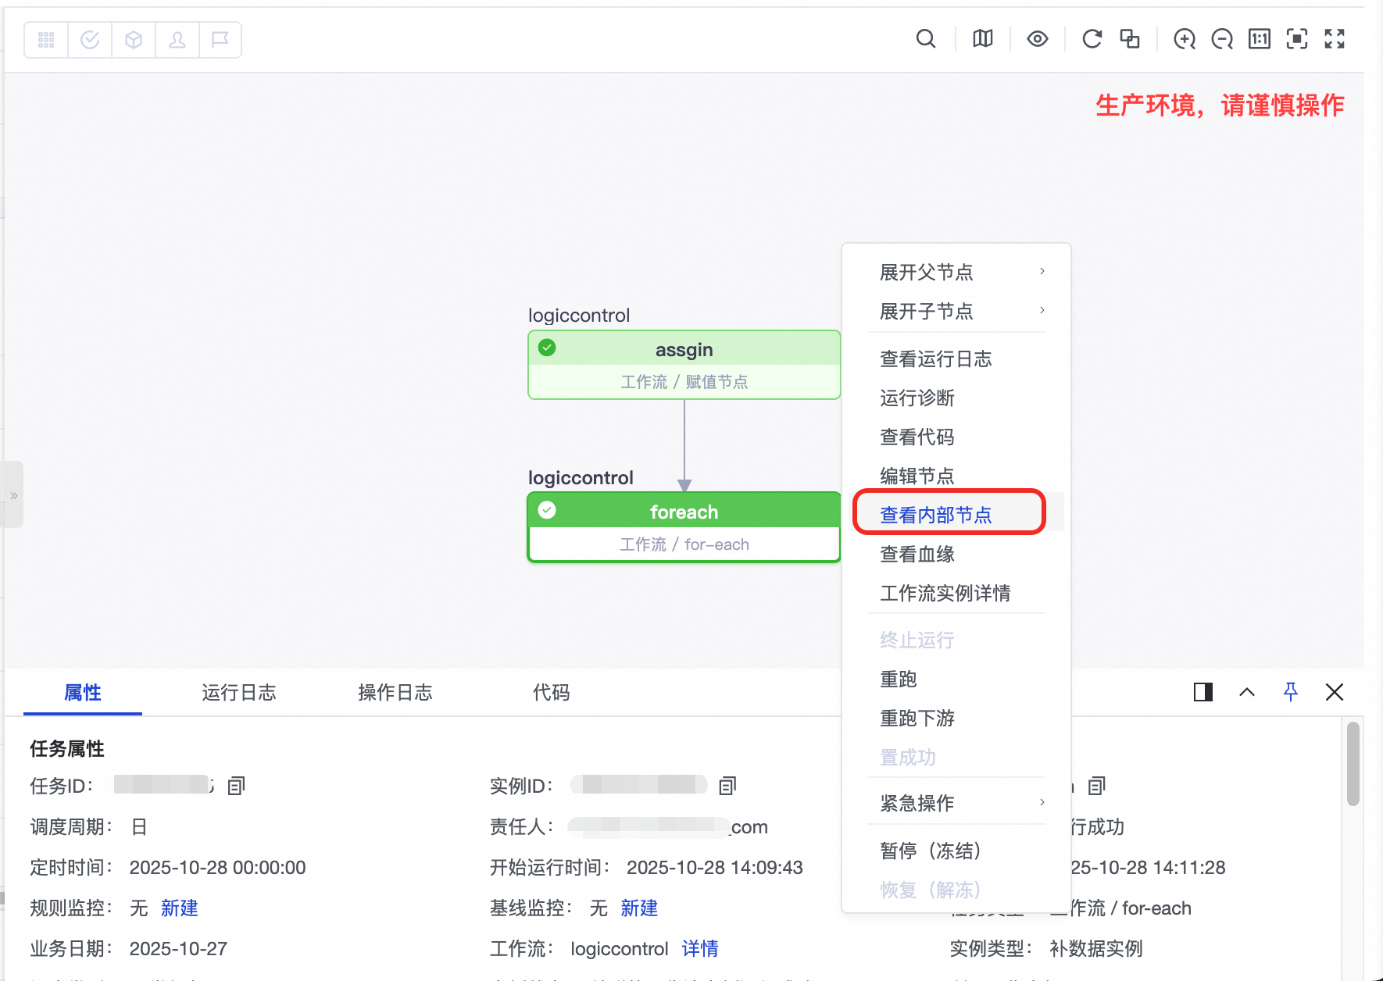Open 详情 link for logiccontrol workflow
The image size is (1383, 981).
700,948
